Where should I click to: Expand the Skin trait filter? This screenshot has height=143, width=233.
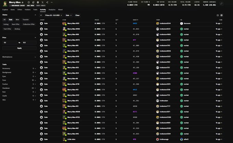coord(19,100)
